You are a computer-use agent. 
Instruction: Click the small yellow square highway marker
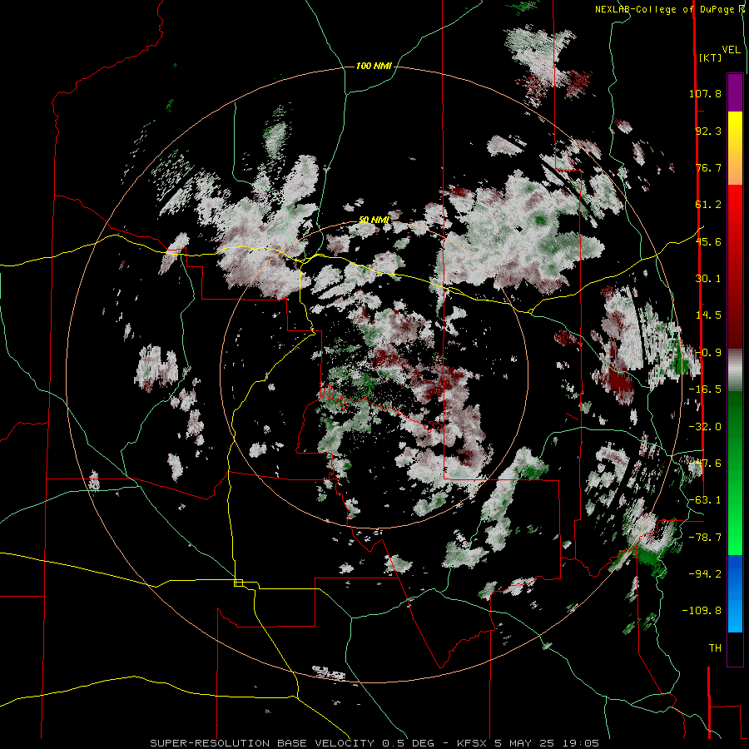coord(238,583)
